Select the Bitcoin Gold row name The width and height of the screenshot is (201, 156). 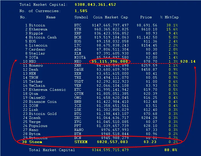click(43, 114)
